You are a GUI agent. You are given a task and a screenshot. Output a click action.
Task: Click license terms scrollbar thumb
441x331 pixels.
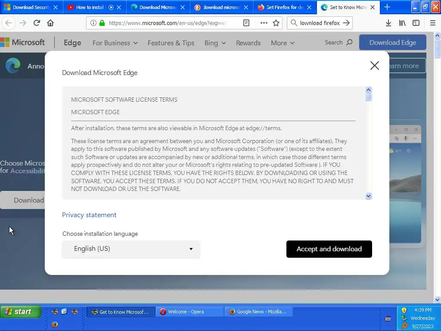(x=369, y=97)
